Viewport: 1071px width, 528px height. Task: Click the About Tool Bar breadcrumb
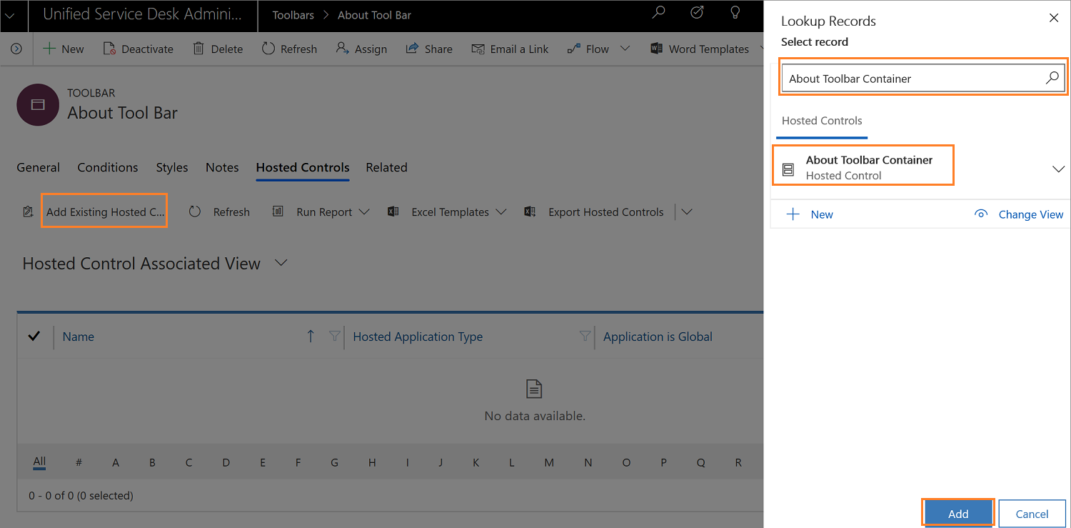[x=374, y=15]
